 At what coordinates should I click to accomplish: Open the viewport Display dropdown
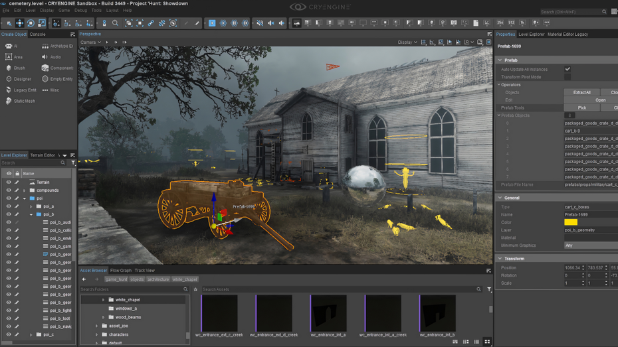point(407,42)
